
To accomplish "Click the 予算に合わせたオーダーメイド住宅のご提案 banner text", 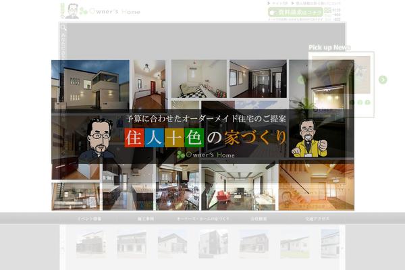I will point(206,119).
